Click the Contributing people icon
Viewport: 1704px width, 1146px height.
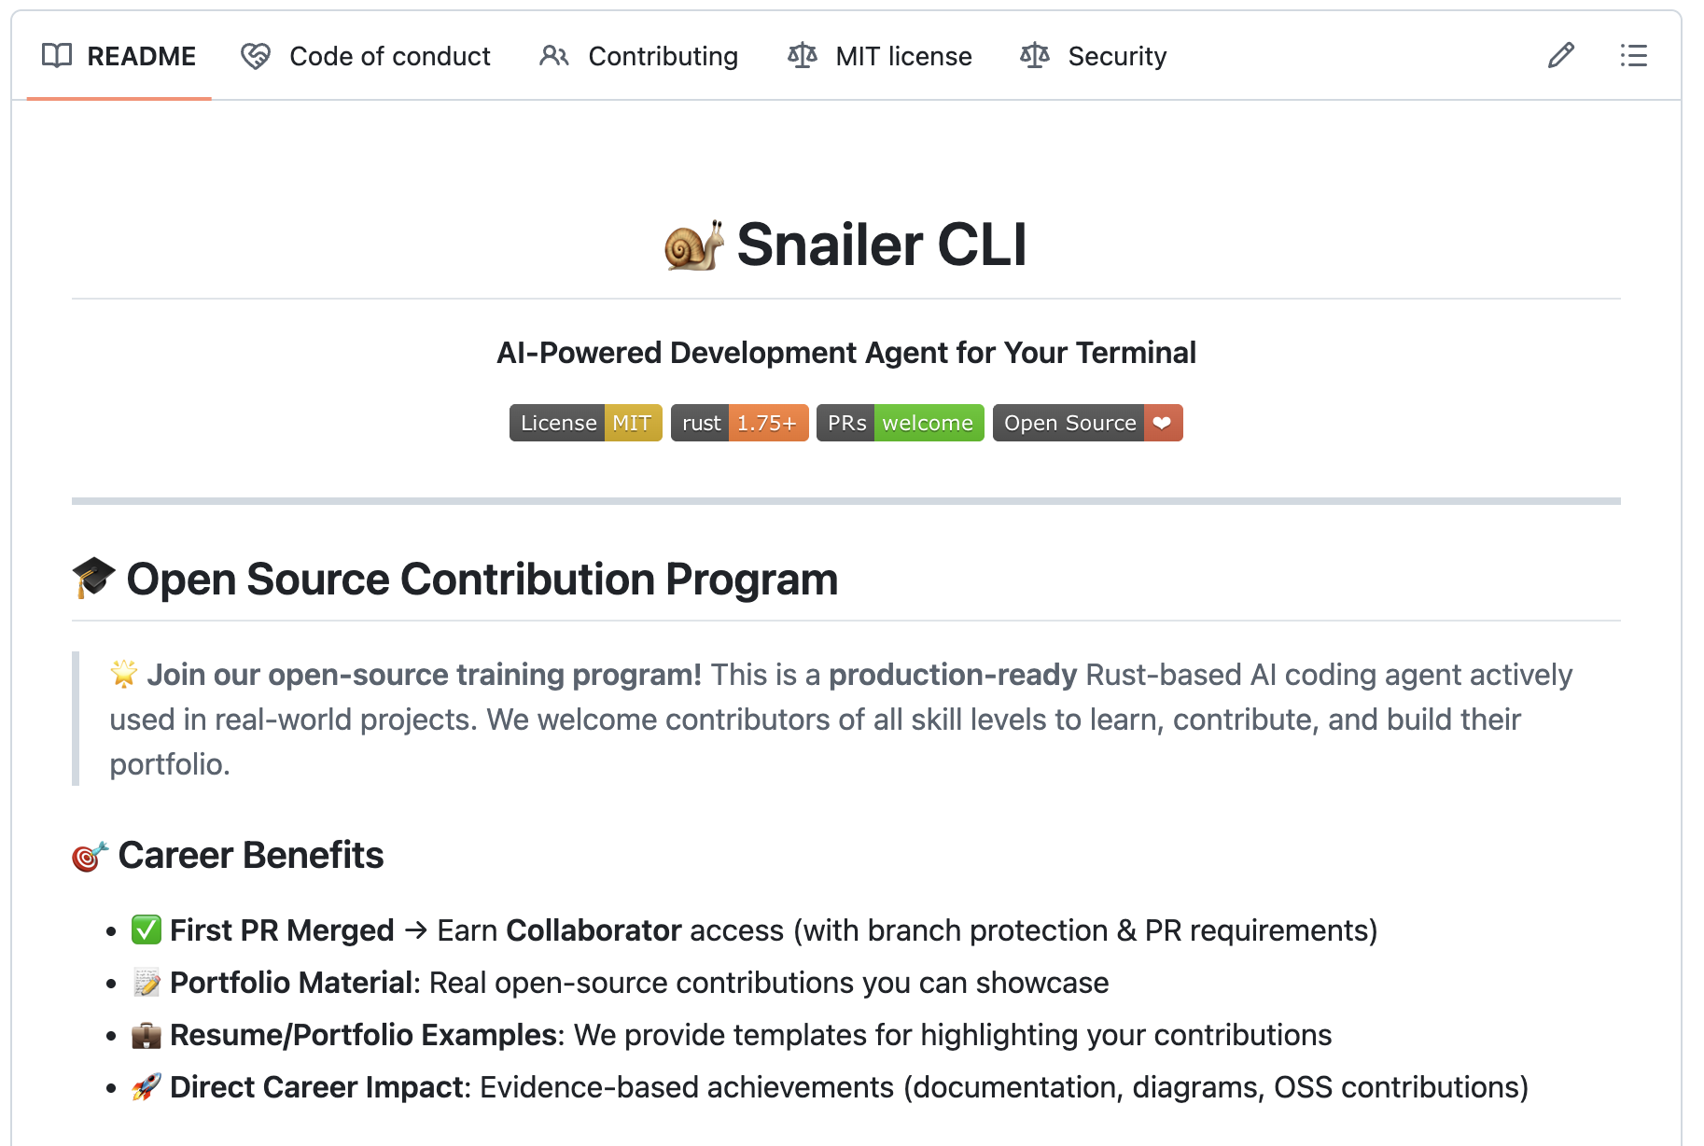pos(554,56)
